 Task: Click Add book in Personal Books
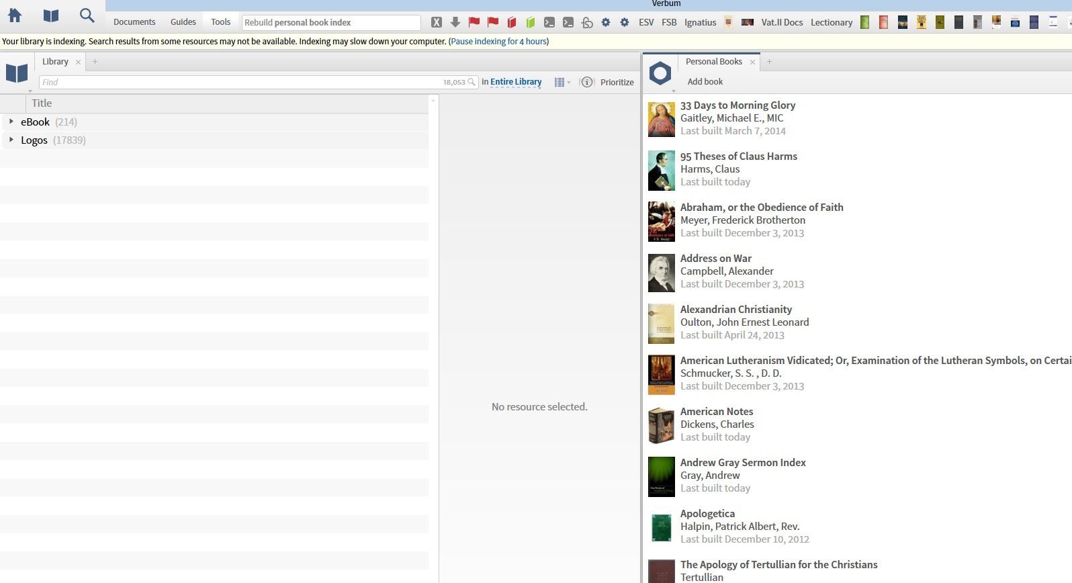pyautogui.click(x=705, y=81)
